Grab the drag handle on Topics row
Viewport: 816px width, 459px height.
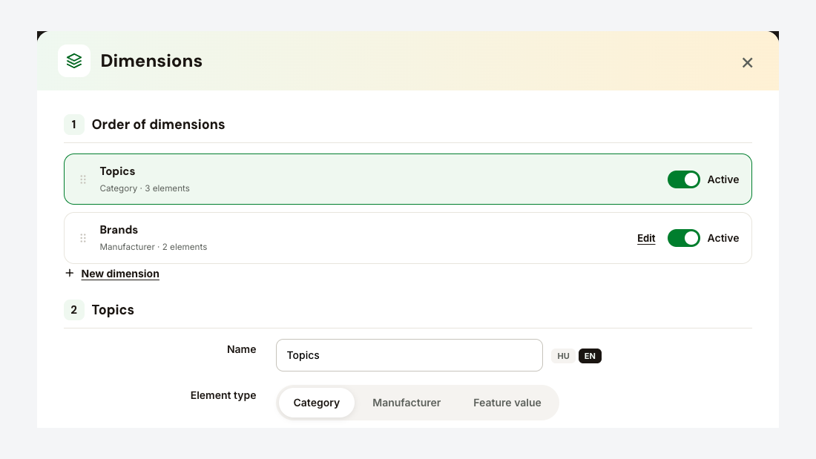[83, 179]
